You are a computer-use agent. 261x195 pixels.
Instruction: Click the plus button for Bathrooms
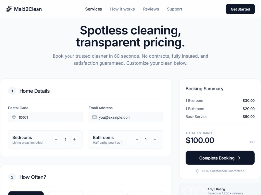(x=155, y=139)
